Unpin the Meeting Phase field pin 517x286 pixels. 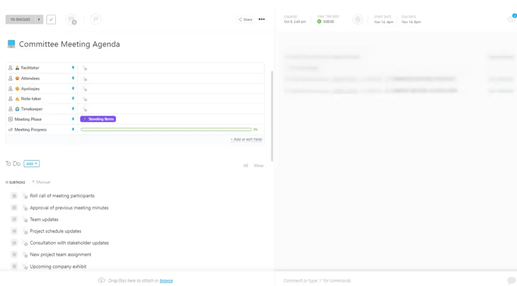[x=73, y=119]
